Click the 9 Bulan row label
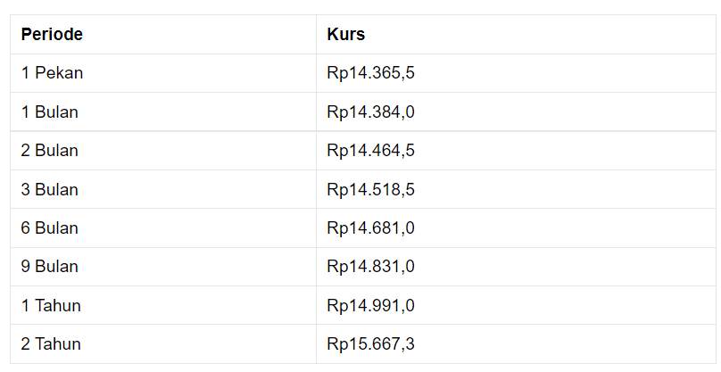The image size is (721, 372). click(x=50, y=267)
